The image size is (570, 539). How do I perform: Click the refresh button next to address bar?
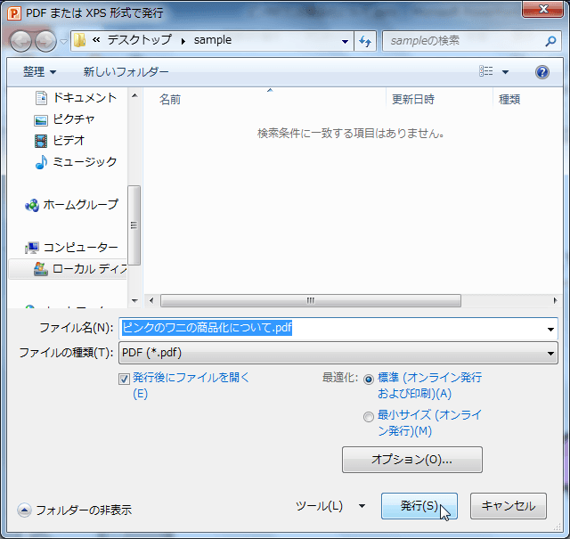[365, 41]
